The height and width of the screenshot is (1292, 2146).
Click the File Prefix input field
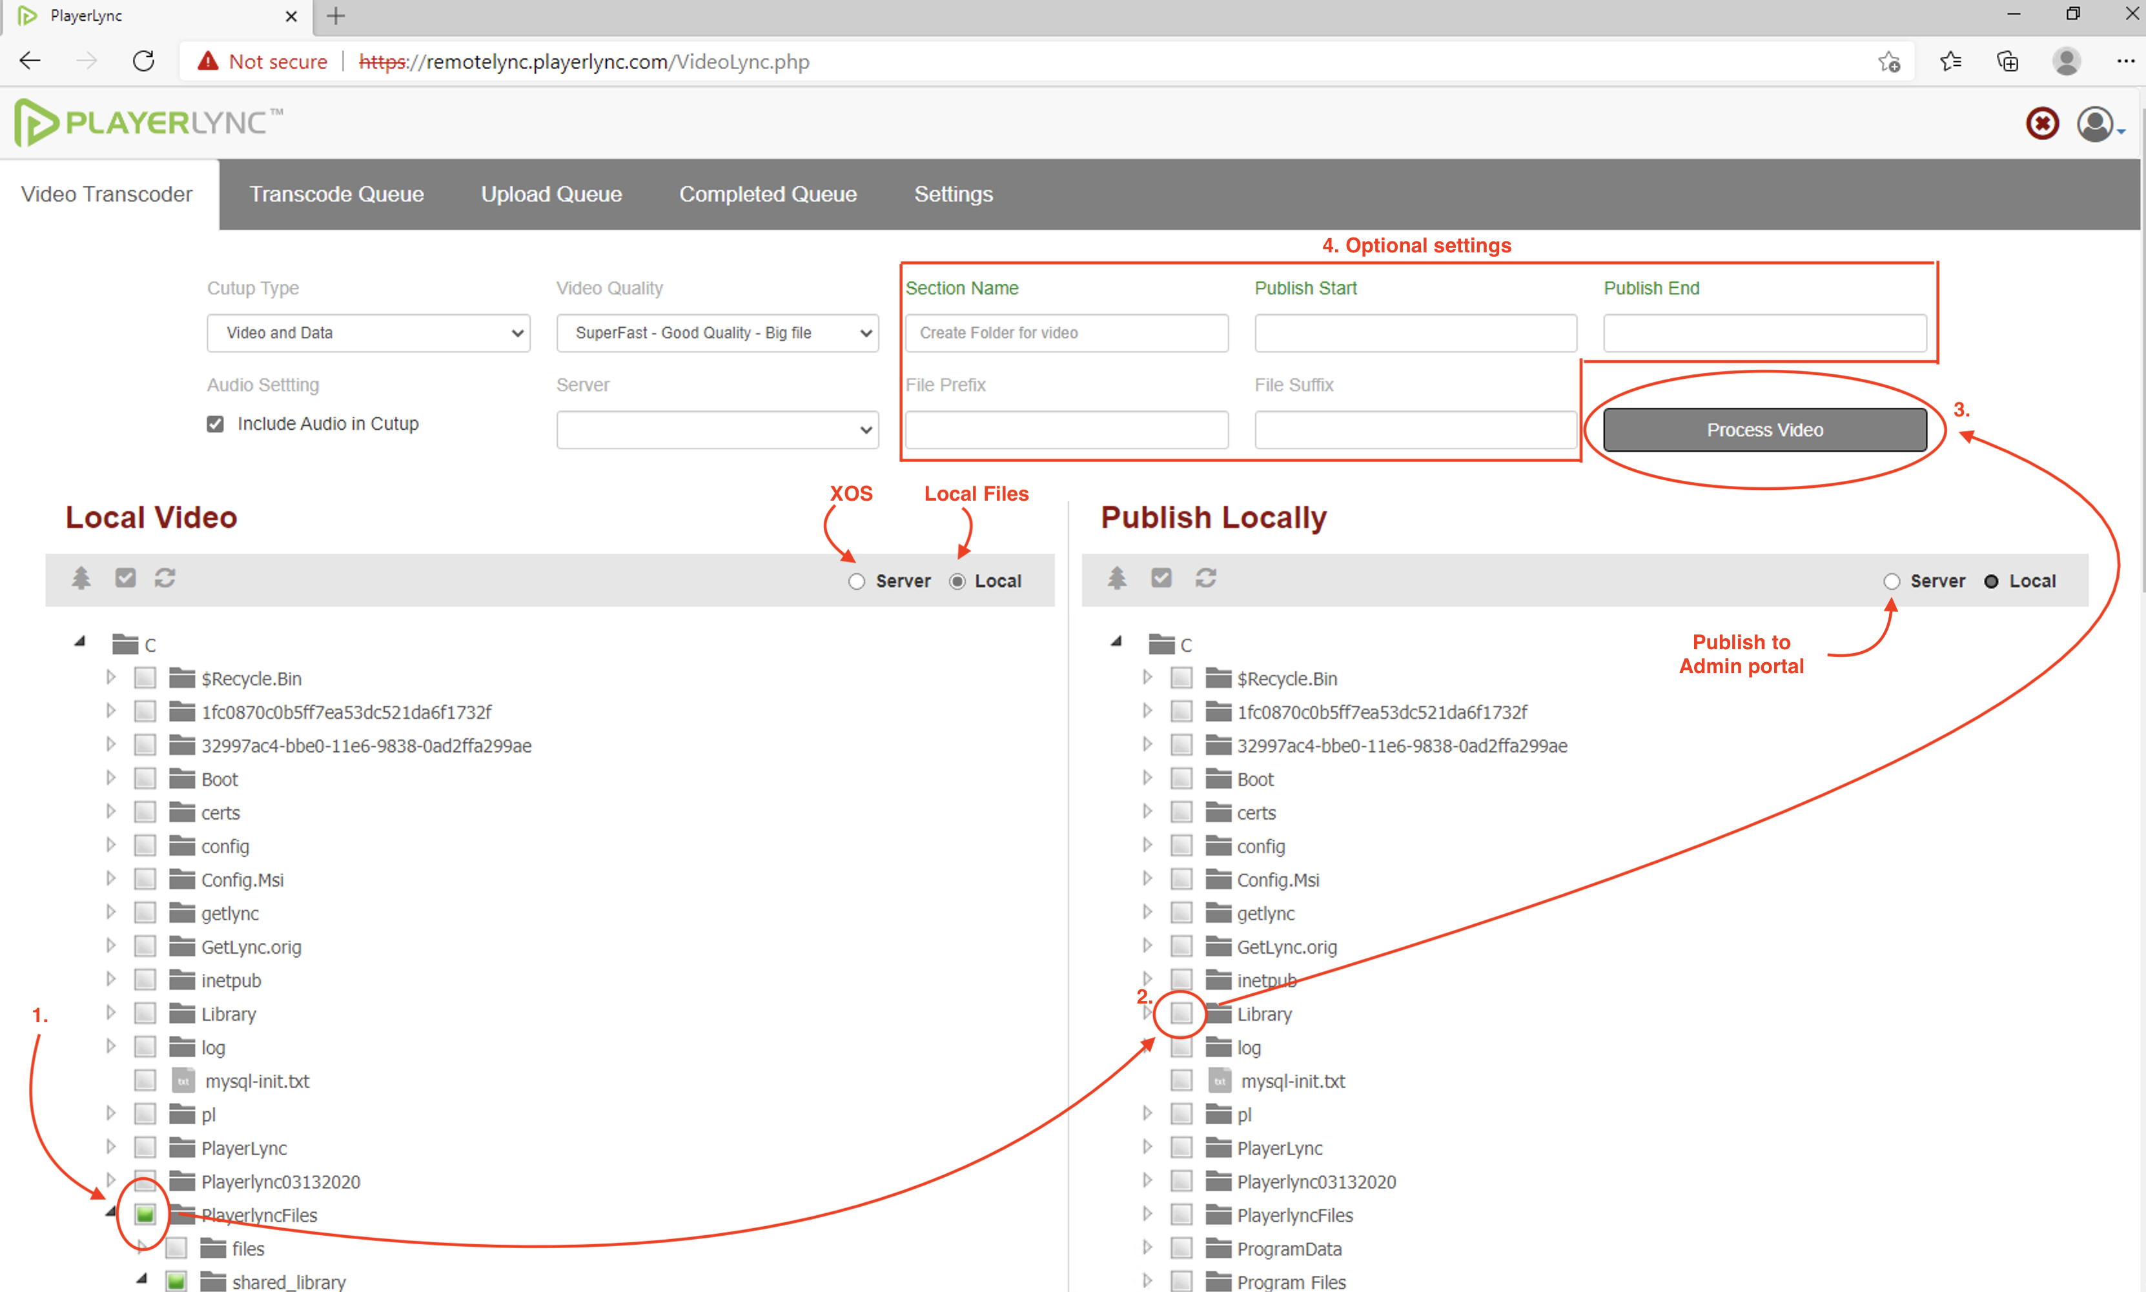[x=1067, y=429]
